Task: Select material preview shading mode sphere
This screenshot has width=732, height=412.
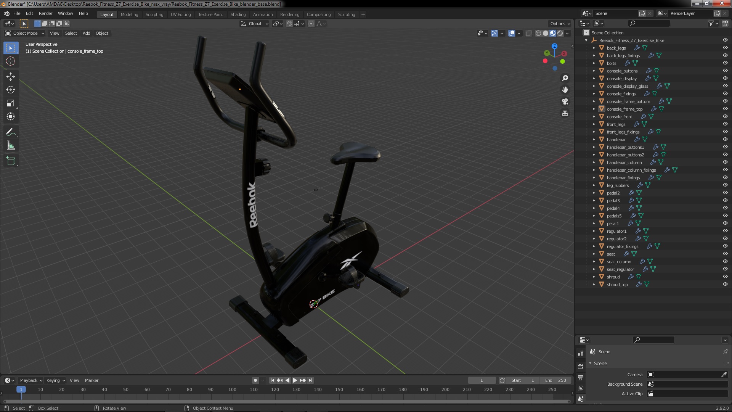Action: [x=553, y=34]
